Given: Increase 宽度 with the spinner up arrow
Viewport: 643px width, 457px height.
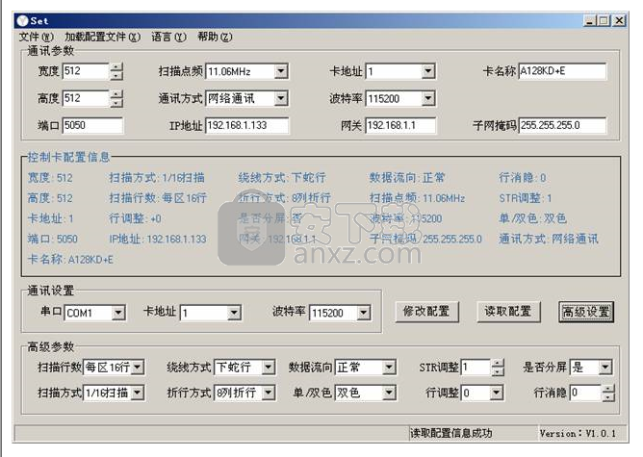Looking at the screenshot, I should pos(116,67).
